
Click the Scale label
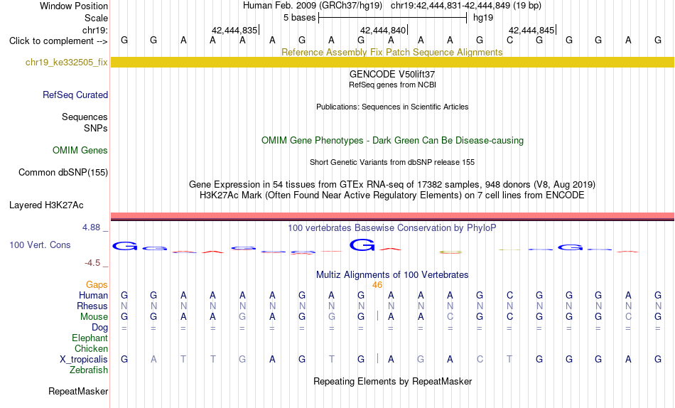pos(97,18)
